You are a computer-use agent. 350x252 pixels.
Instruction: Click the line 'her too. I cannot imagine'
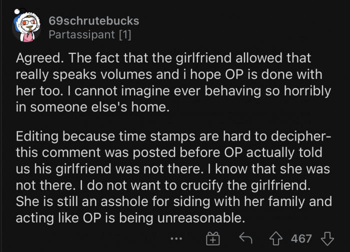click(x=169, y=90)
